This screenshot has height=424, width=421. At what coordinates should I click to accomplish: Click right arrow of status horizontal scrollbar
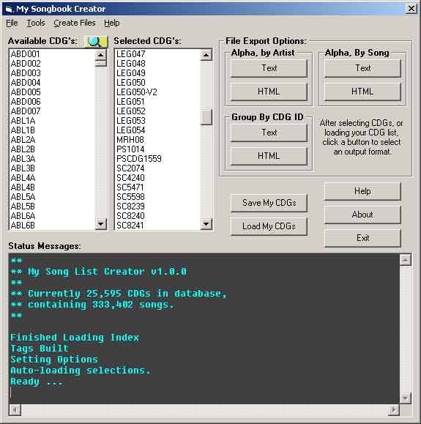pyautogui.click(x=394, y=410)
